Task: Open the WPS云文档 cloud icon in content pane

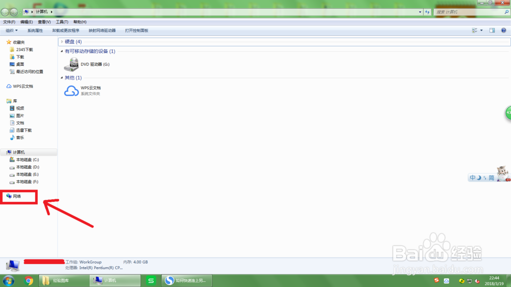Action: pos(71,91)
